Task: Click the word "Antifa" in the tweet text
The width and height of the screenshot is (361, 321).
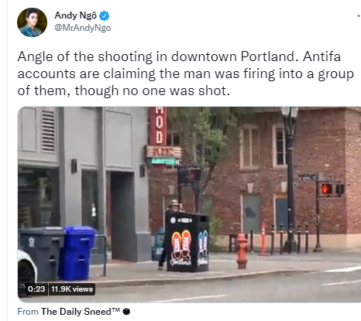Action: (321, 56)
